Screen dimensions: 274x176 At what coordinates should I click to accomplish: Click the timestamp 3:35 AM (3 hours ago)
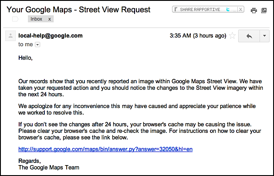(198, 36)
